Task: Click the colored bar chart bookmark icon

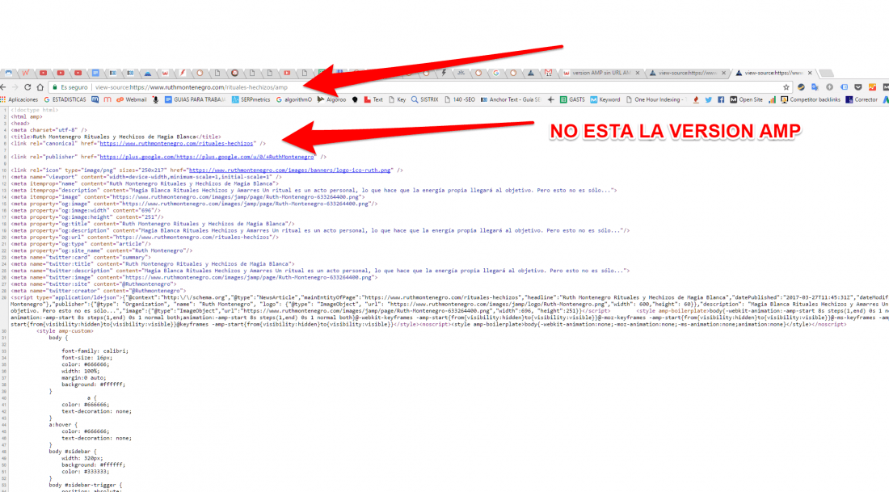Action: (772, 99)
